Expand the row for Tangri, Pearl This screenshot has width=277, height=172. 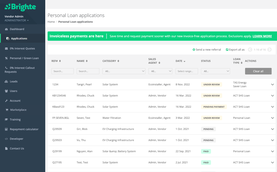[272, 84]
